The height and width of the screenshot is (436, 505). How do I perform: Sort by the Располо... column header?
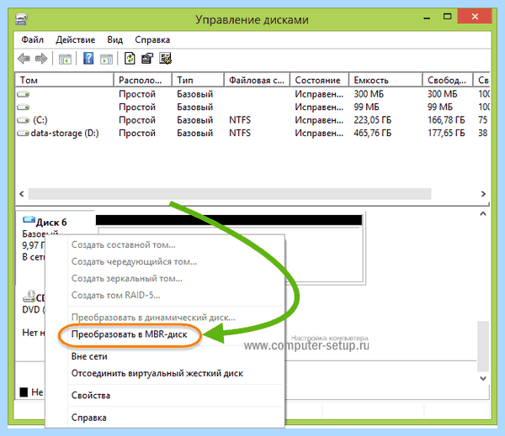click(143, 80)
